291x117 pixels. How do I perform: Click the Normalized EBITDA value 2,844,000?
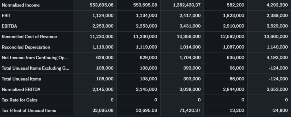[x=234, y=89]
